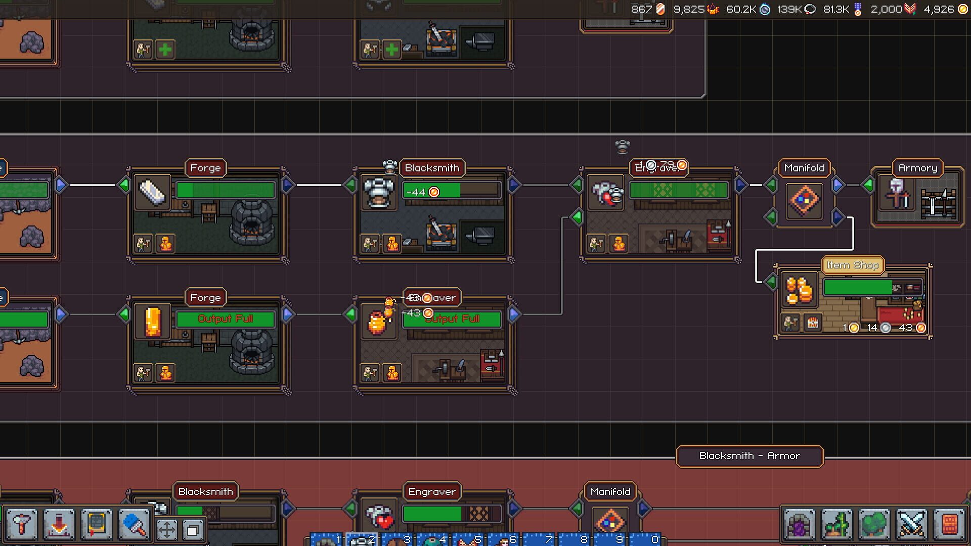Click the gold coin count 4,926
This screenshot has width=971, height=546.
click(945, 9)
